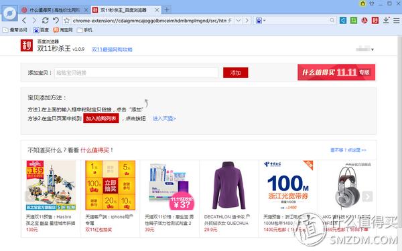Click the undo/restore arrow icon in the toolbar
Image resolution: width=402 pixels, height=251 pixels.
(x=56, y=21)
